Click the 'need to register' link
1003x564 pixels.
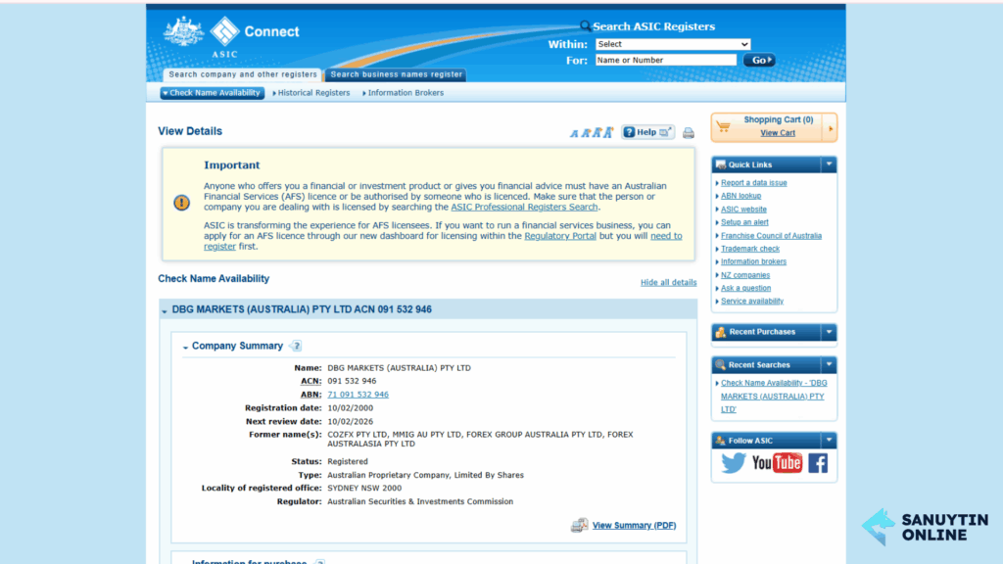coord(666,236)
